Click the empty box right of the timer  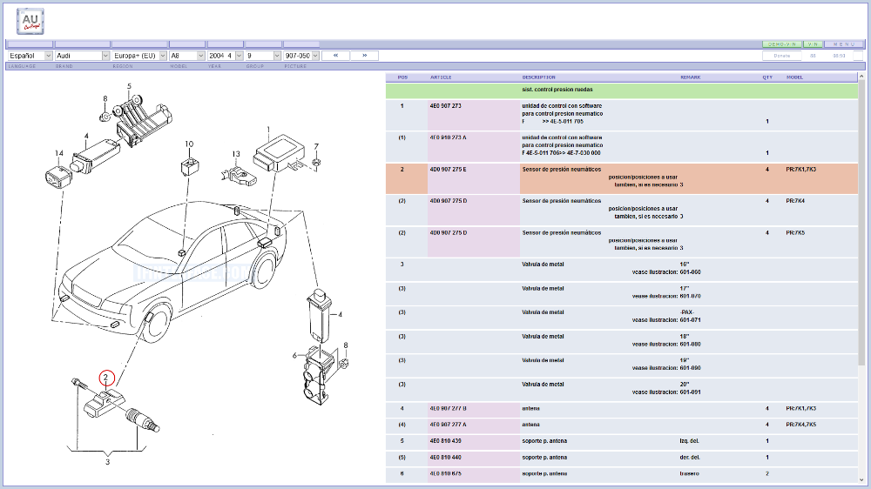pos(858,56)
